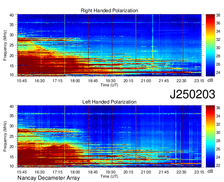Click the "23:15" tick on Right Handed time axis
The width and height of the screenshot is (224, 182).
[x=199, y=81]
